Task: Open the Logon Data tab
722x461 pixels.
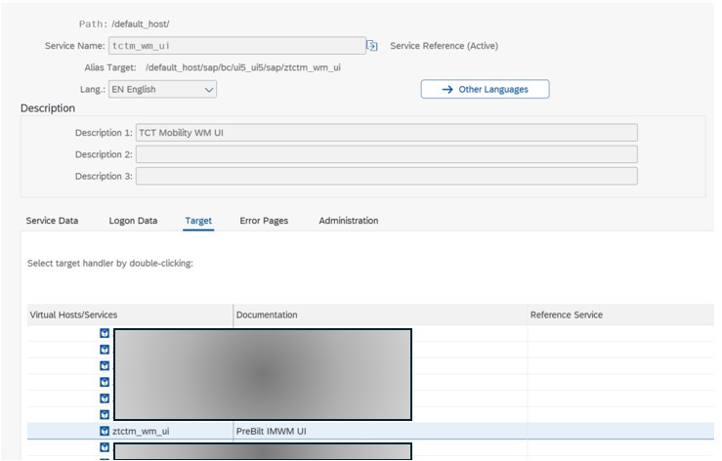Action: pyautogui.click(x=133, y=221)
